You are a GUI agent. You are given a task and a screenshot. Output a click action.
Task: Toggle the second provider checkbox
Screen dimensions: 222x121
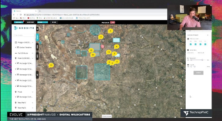[195, 44]
